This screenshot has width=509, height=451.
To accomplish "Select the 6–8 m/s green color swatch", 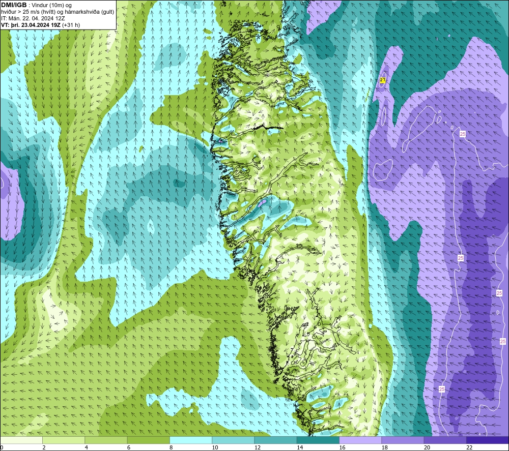I will (148, 440).
